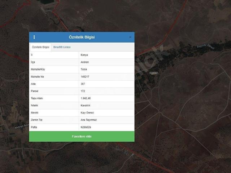Open the three-dot menu in dialog header
Viewport: 231px width, 173px height.
[x=34, y=37]
